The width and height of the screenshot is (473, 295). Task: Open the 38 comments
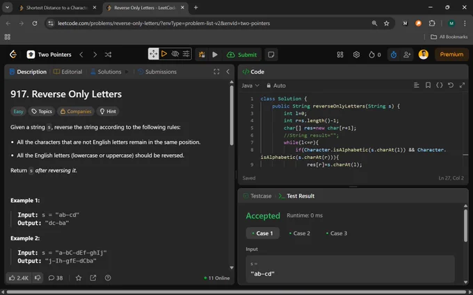(x=56, y=278)
